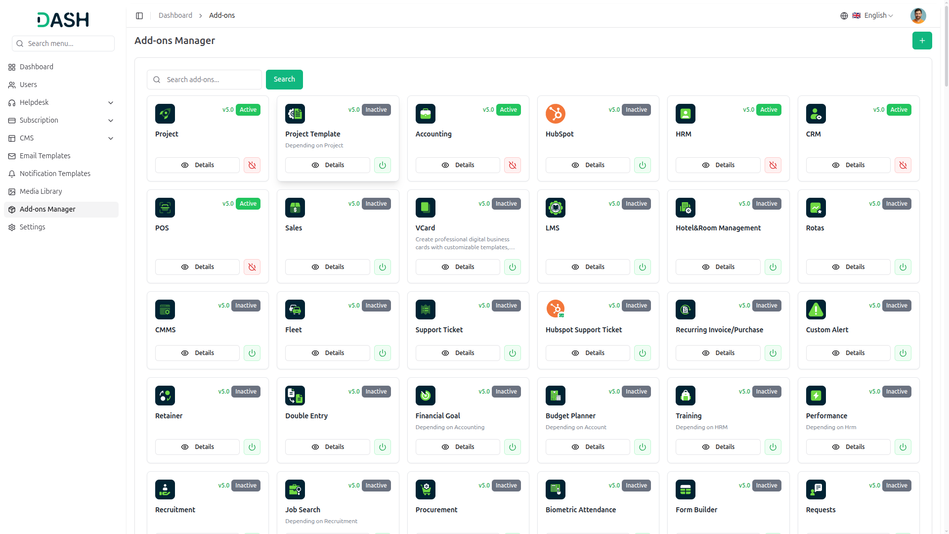
Task: Focus the Search add-ons input field
Action: coord(210,80)
